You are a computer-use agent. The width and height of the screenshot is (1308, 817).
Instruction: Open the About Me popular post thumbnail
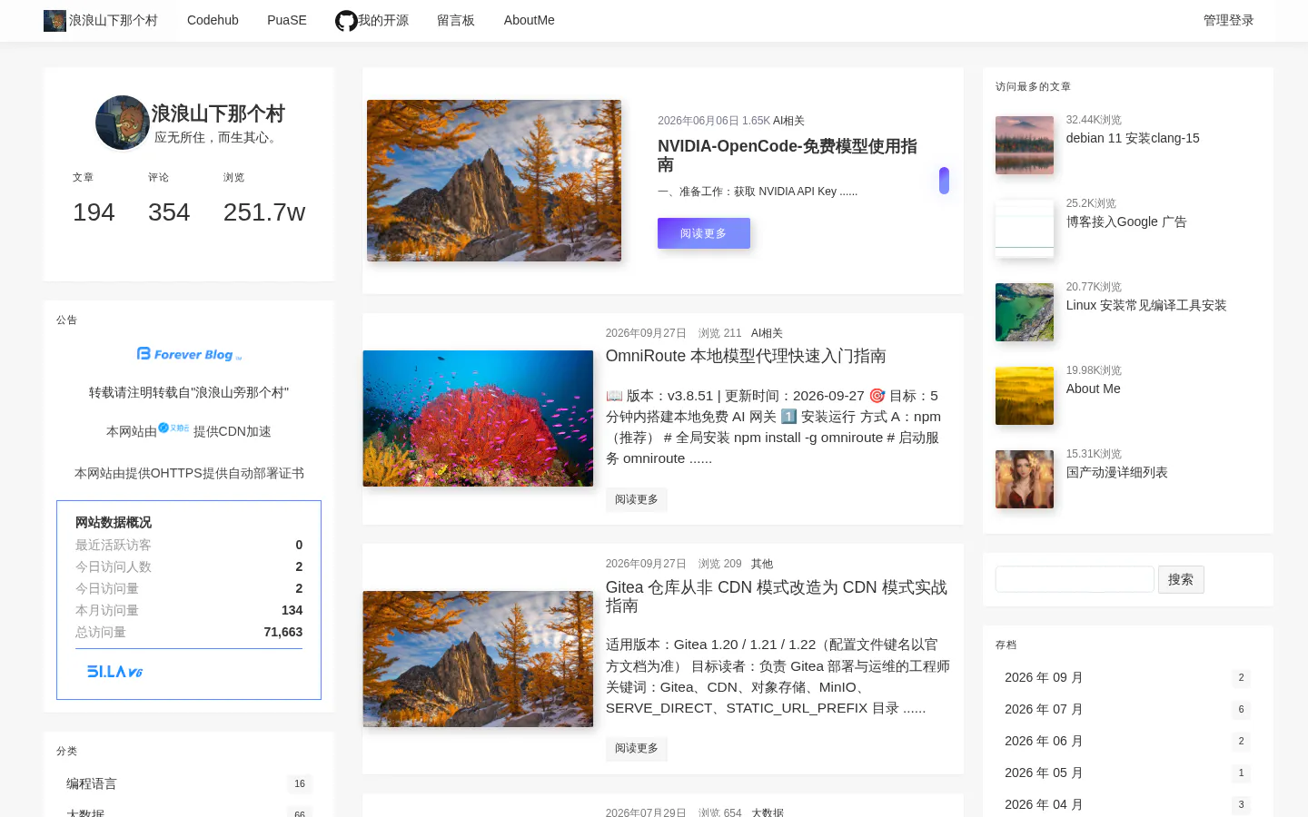pyautogui.click(x=1025, y=396)
